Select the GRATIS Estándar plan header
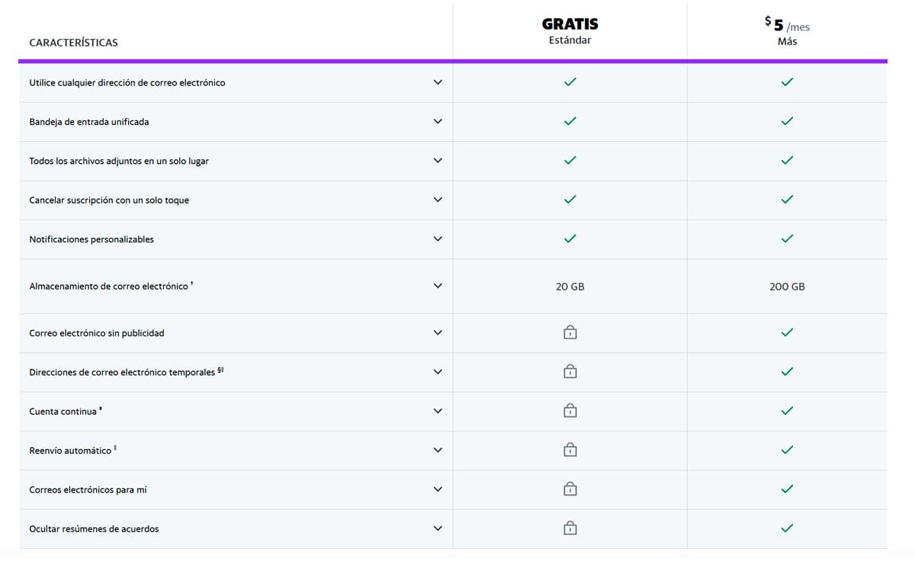This screenshot has width=915, height=571. point(570,31)
